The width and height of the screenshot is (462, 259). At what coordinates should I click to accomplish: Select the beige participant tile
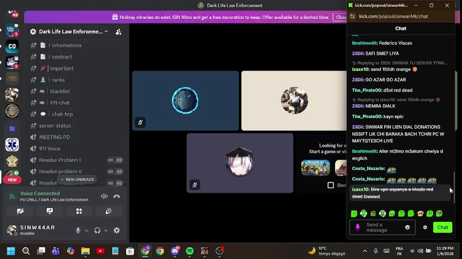click(x=294, y=101)
